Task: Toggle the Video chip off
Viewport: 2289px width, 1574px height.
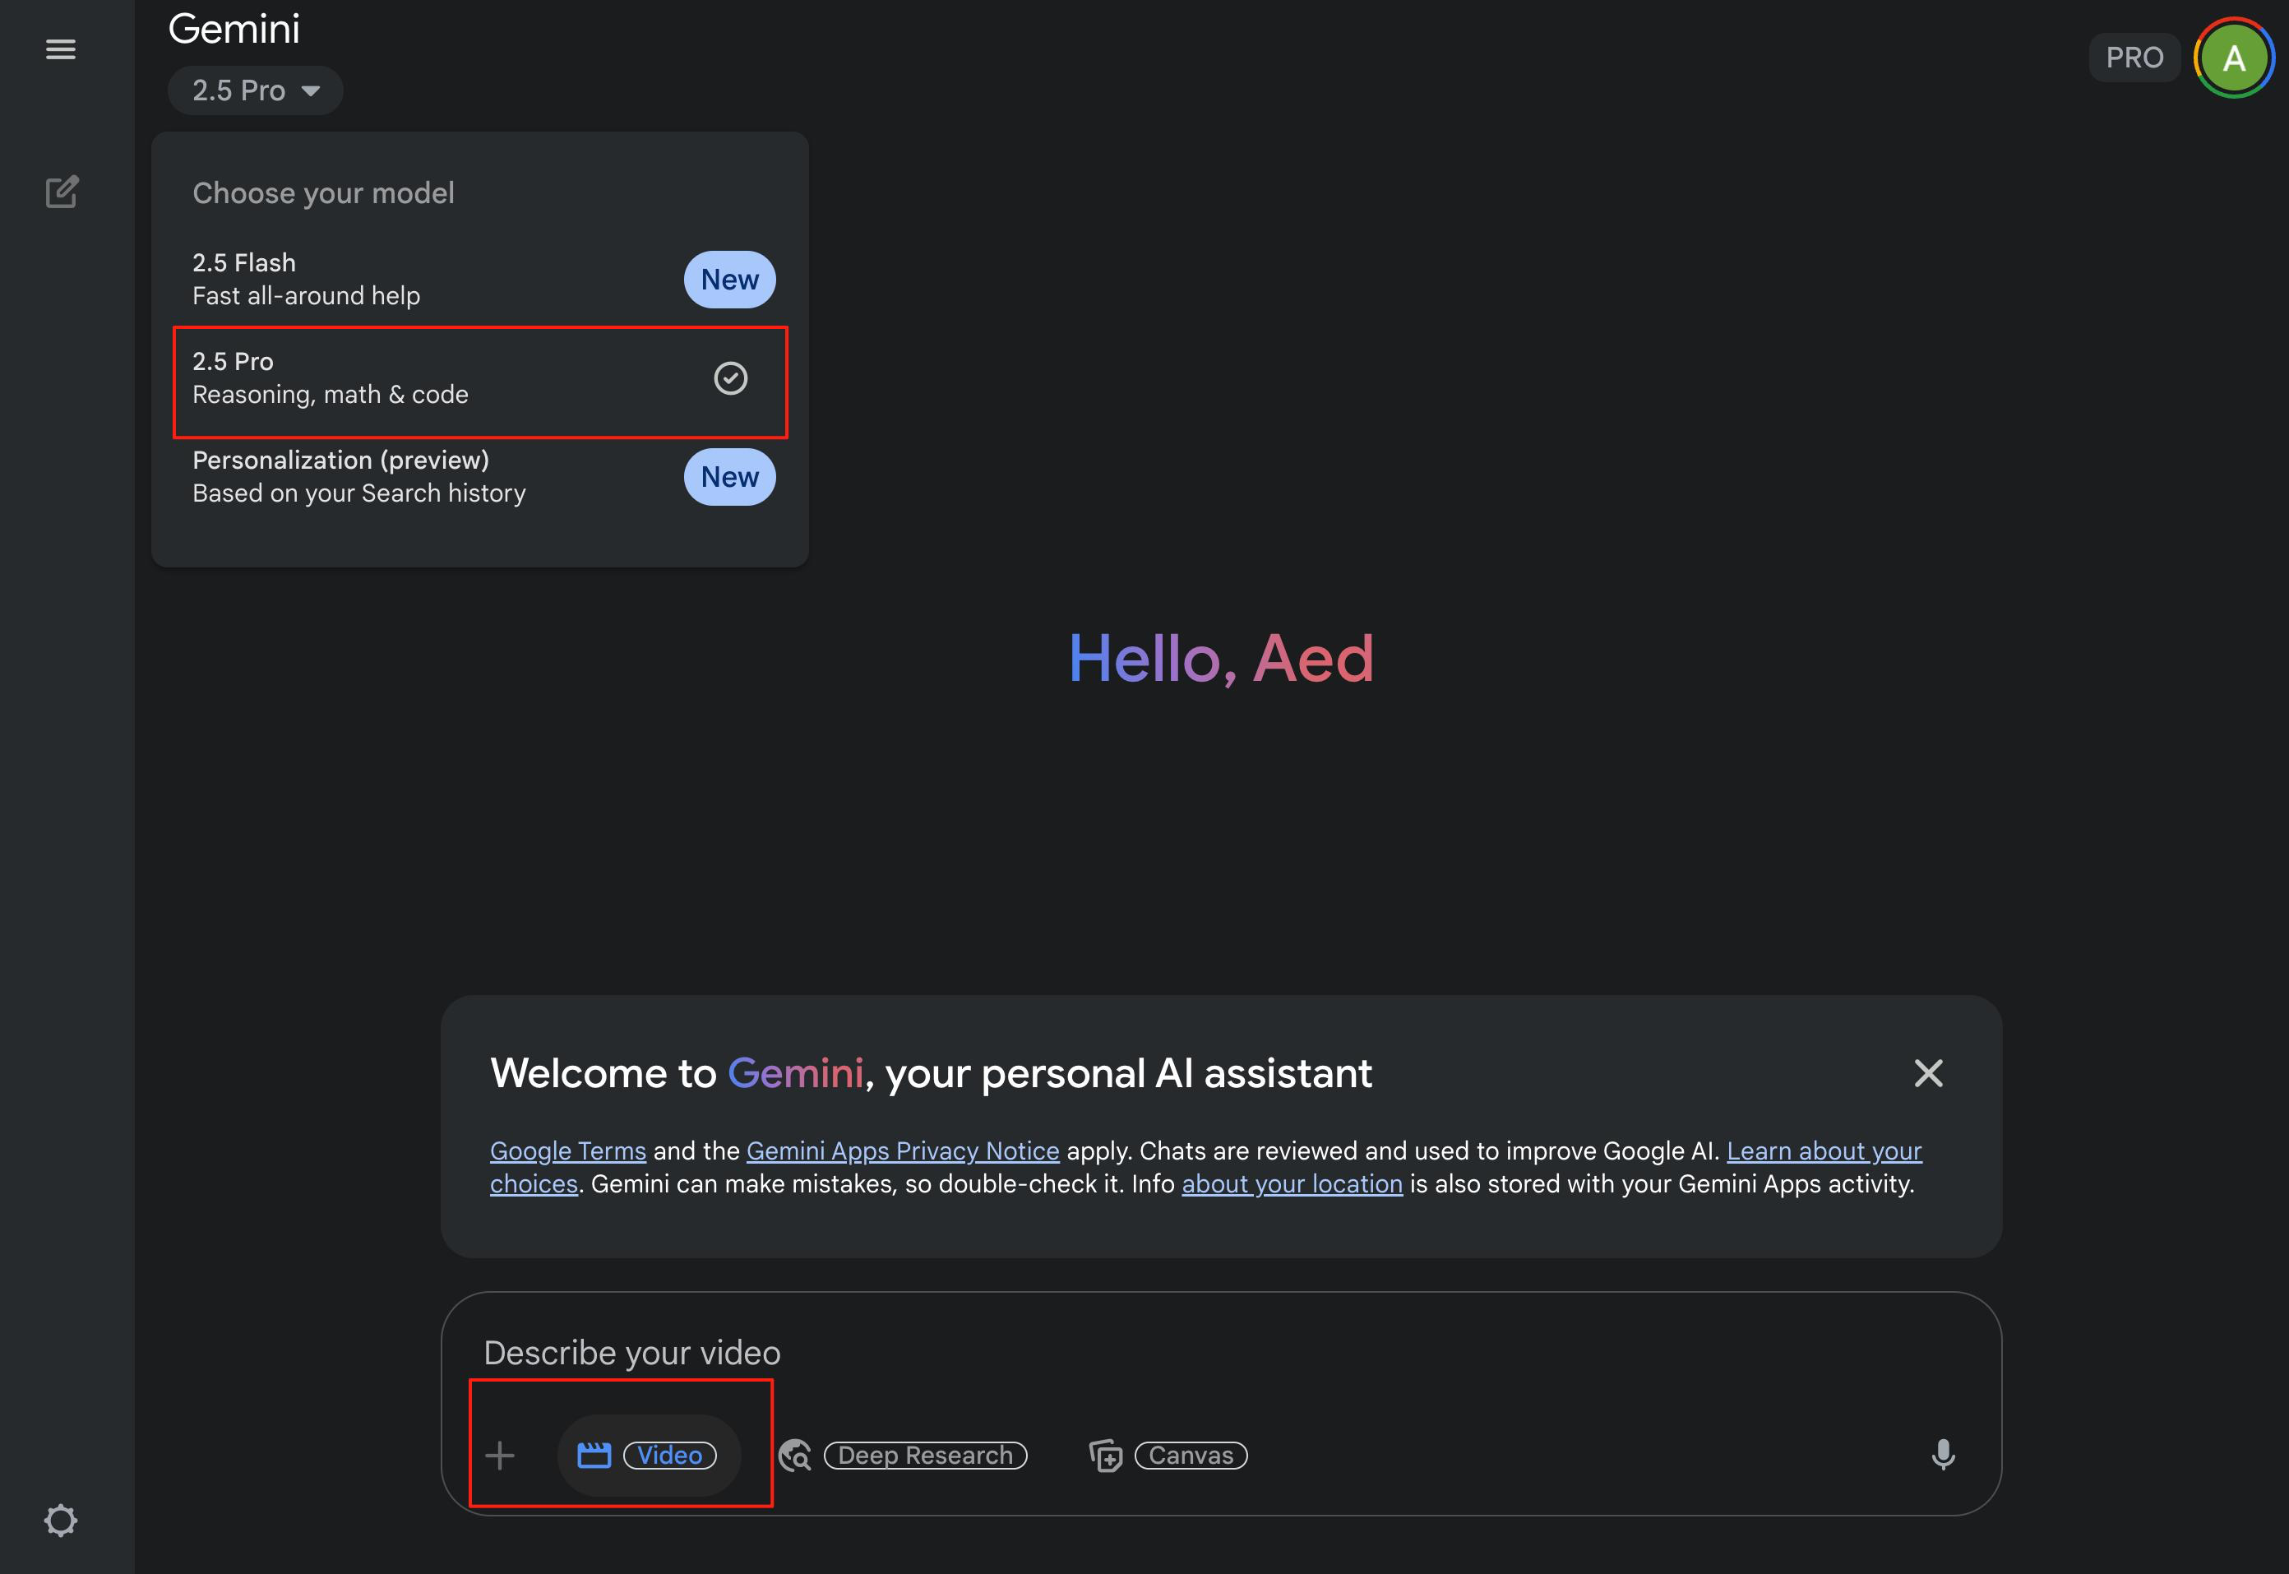Action: coord(669,1455)
